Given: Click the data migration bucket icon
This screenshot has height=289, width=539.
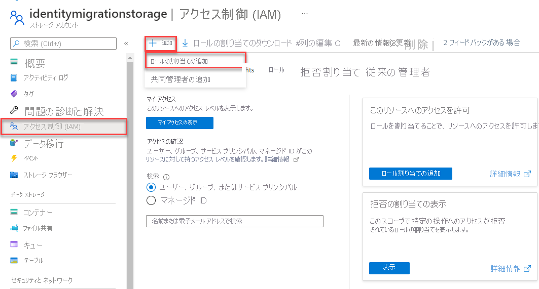Looking at the screenshot, I should click(x=14, y=143).
